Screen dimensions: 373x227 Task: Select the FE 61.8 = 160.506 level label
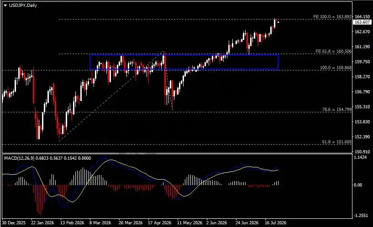[333, 51]
